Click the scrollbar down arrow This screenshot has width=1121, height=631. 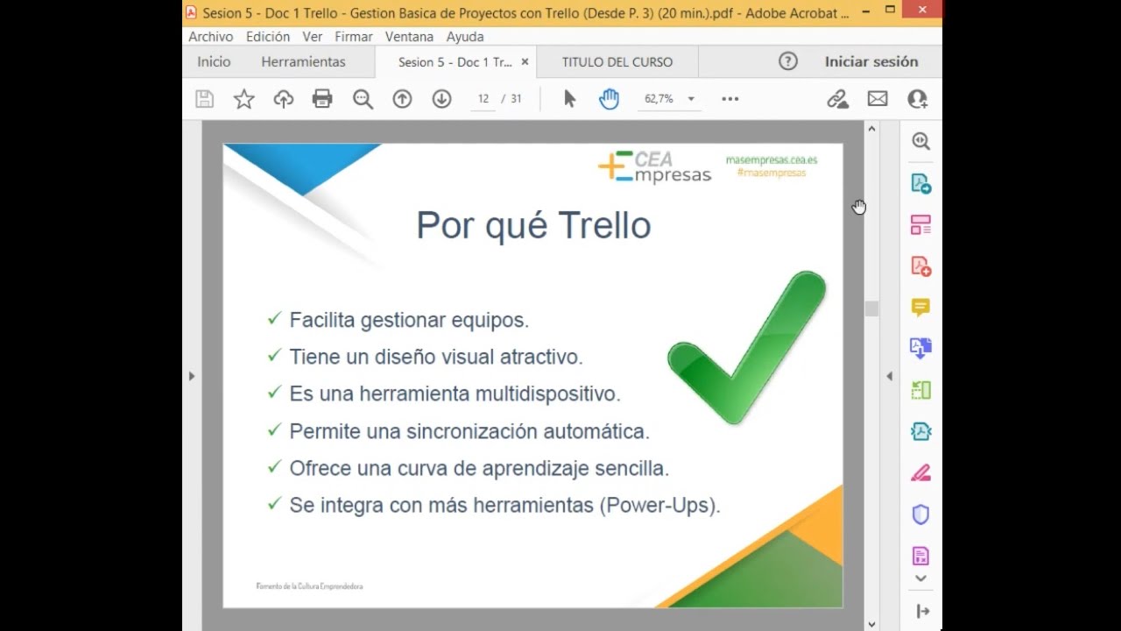point(871,624)
